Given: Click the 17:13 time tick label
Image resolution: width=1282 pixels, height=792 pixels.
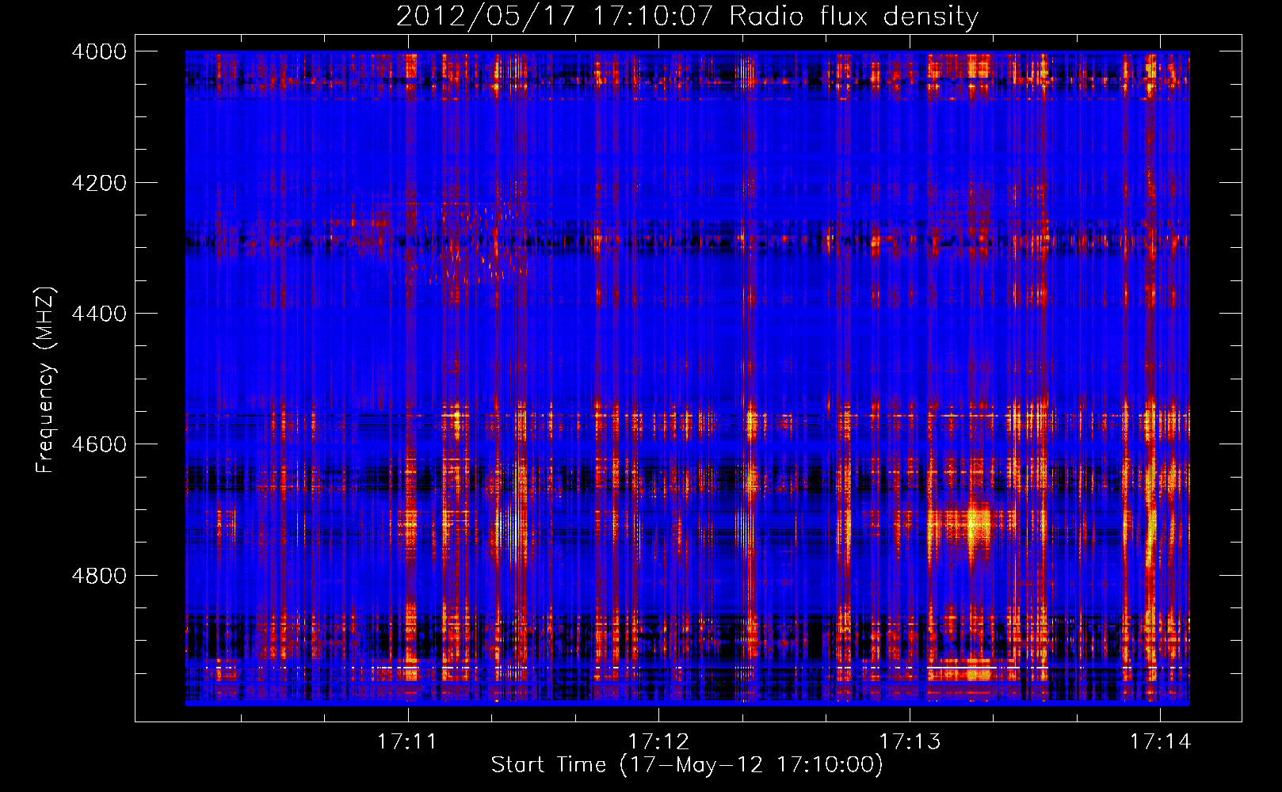Looking at the screenshot, I should [910, 742].
